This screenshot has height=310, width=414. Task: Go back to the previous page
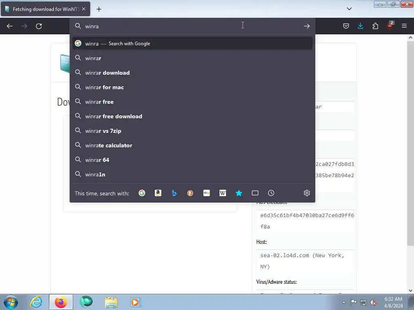(10, 26)
